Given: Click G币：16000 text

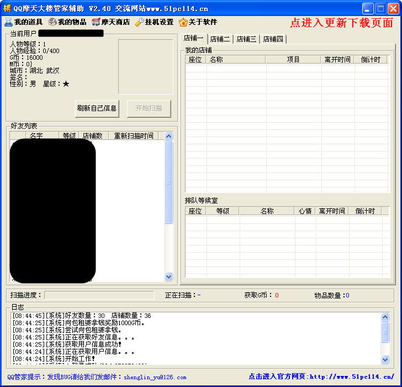Looking at the screenshot, I should tap(27, 57).
